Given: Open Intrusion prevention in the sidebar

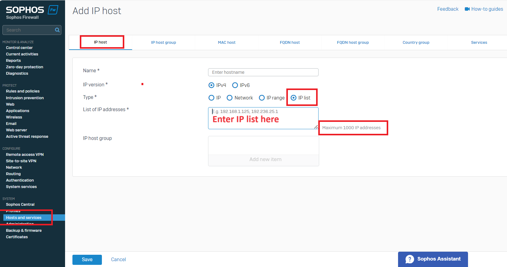Looking at the screenshot, I should 25,98.
